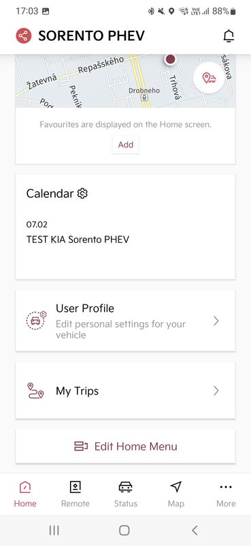Tap the Edit Home Menu layout icon
This screenshot has width=251, height=546.
click(x=81, y=446)
